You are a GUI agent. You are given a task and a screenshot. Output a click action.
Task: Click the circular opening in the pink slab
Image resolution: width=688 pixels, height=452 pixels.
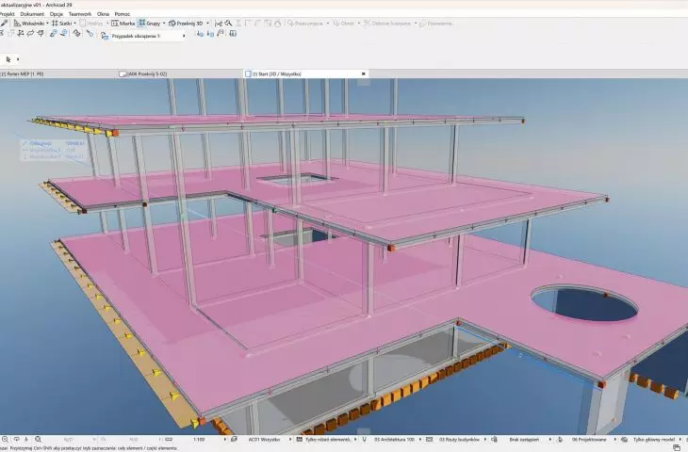(x=584, y=303)
